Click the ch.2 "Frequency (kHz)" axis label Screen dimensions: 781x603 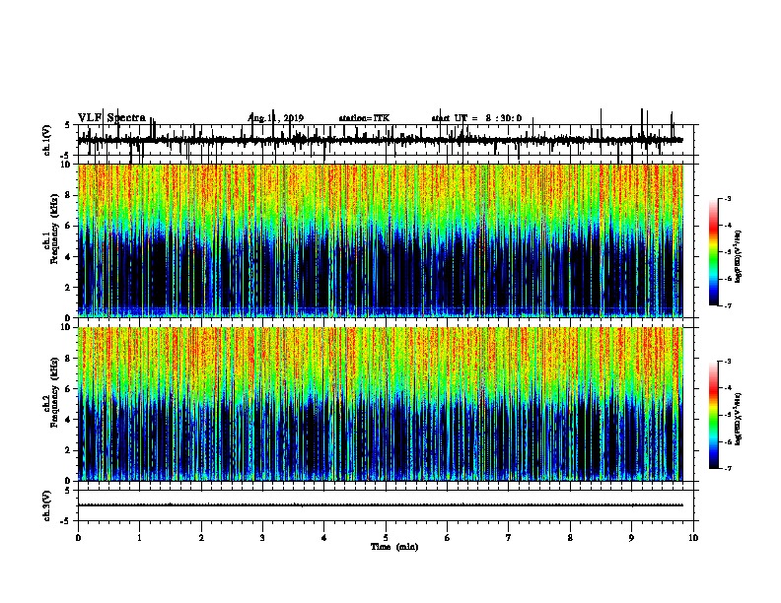tap(54, 392)
